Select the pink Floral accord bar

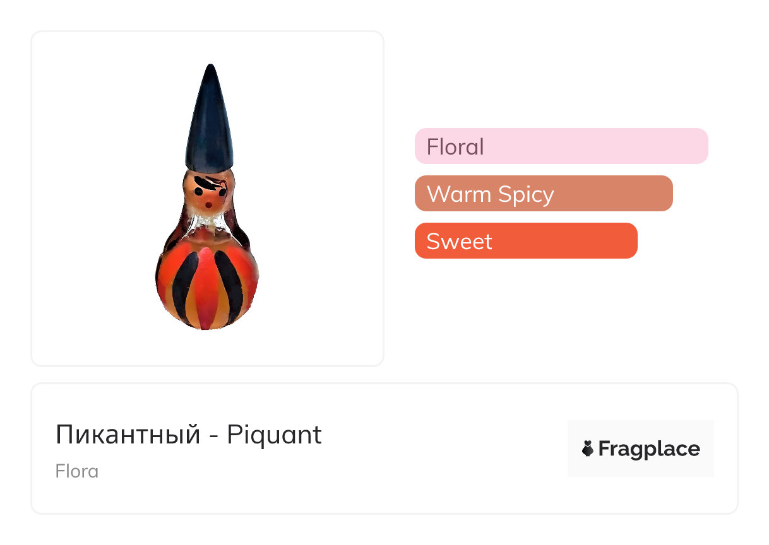[561, 146]
